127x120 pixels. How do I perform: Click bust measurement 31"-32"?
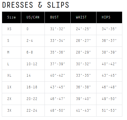pos(58,29)
